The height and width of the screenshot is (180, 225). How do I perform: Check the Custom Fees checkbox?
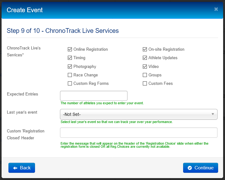[x=145, y=84]
